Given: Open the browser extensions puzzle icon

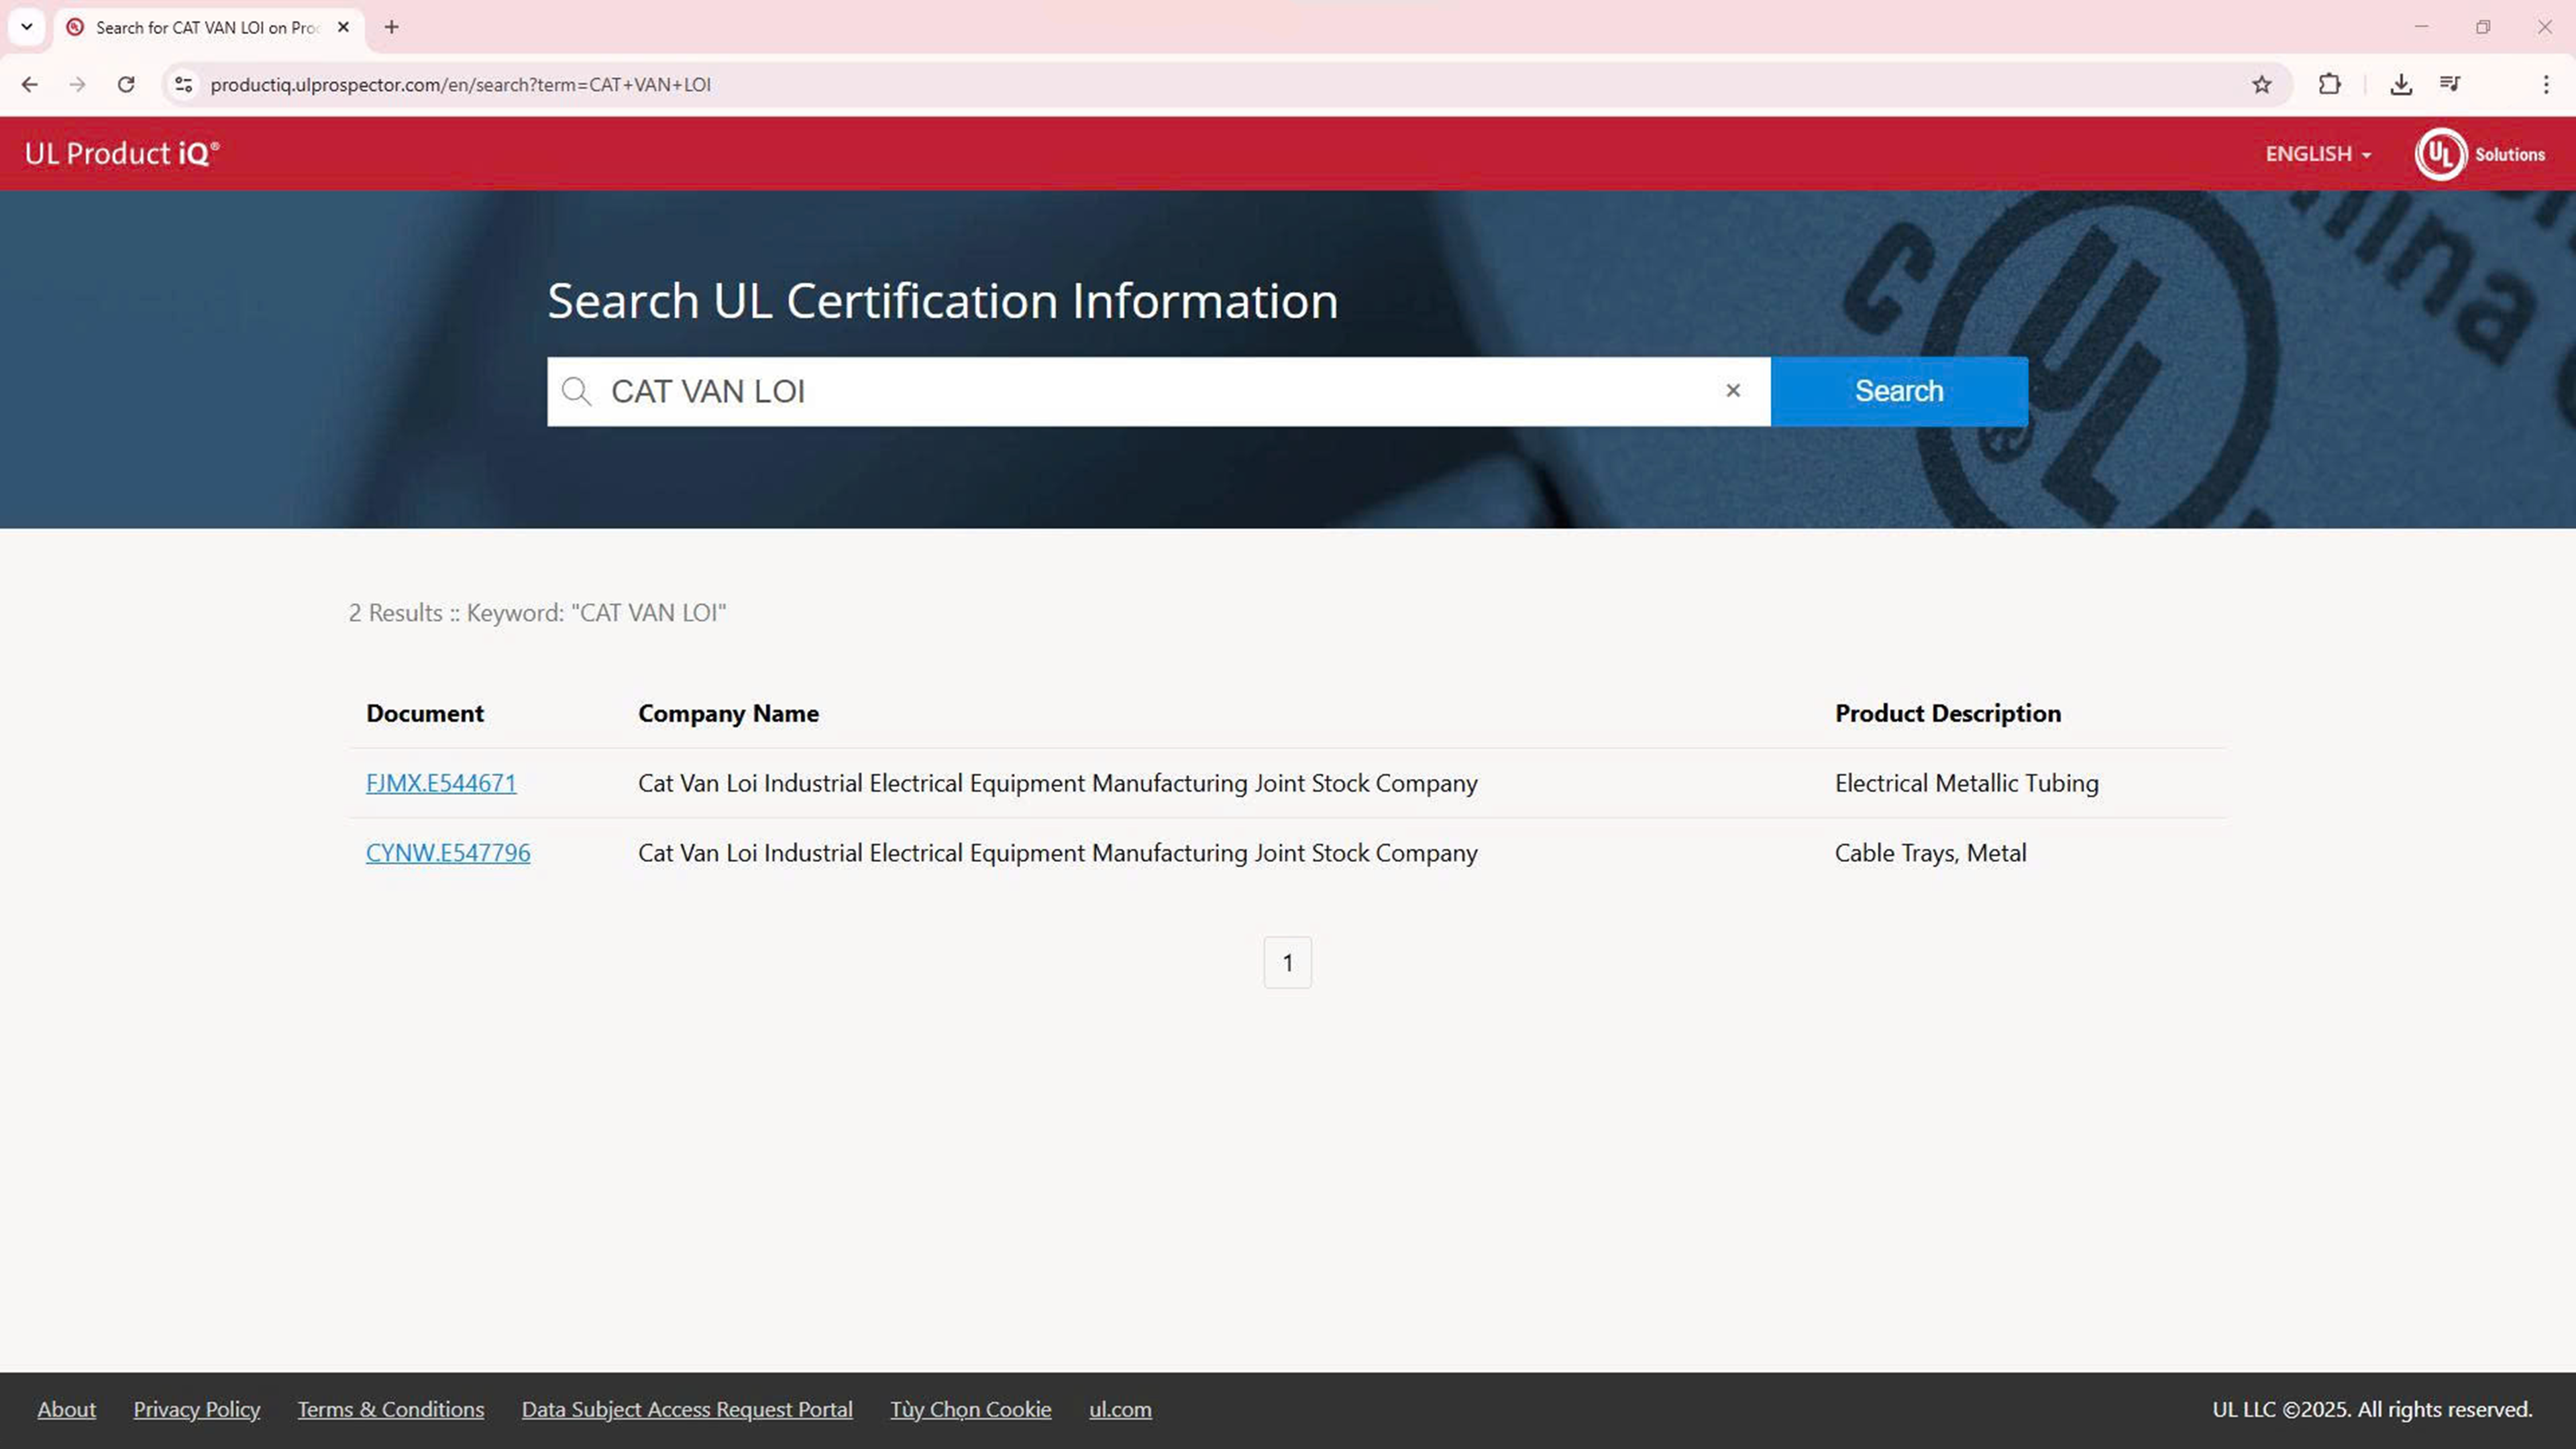Looking at the screenshot, I should coord(2330,85).
